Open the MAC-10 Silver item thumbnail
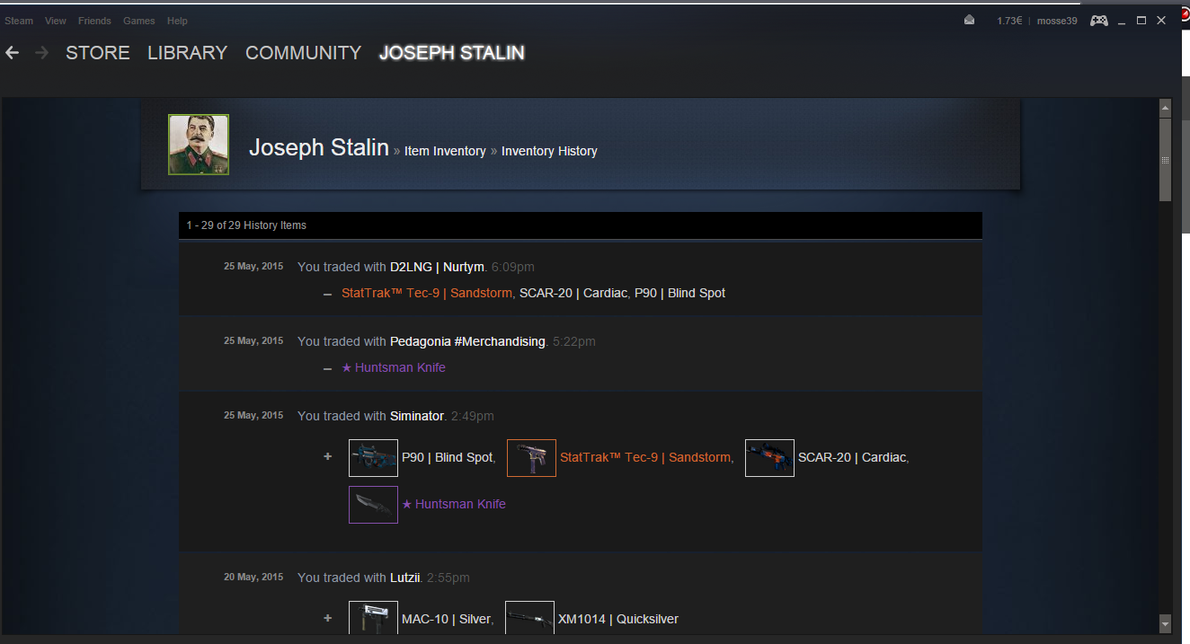Image resolution: width=1190 pixels, height=644 pixels. click(373, 618)
